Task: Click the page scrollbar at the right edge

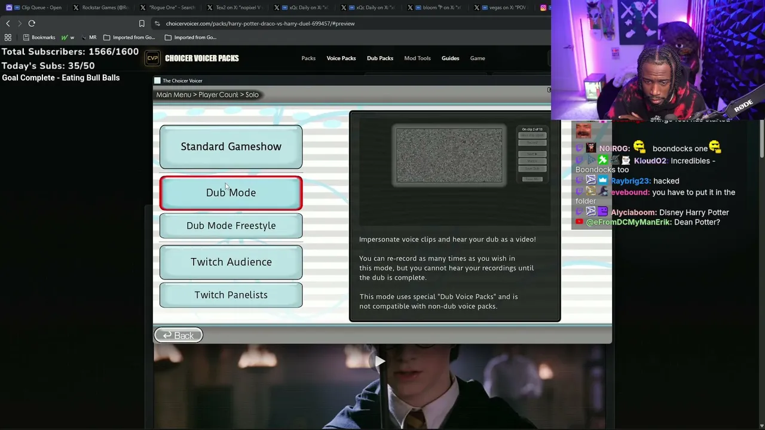Action: point(762,139)
